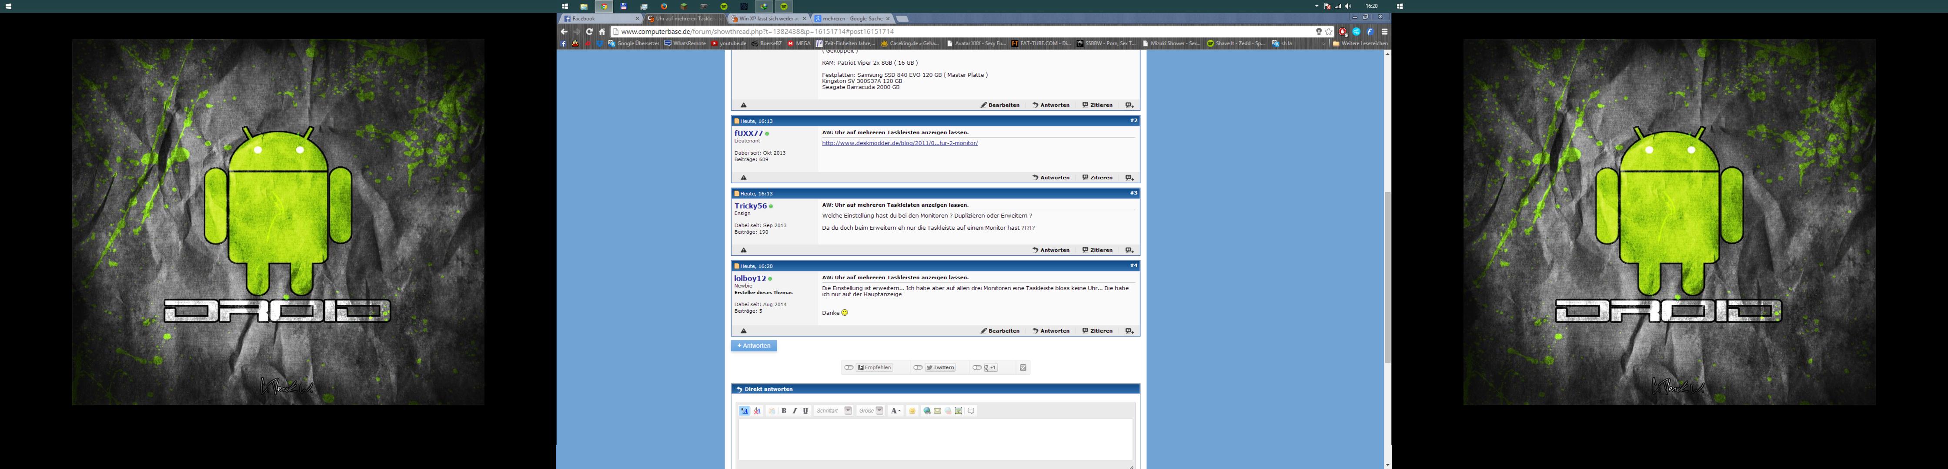Click the blue + Antworten button
This screenshot has width=1948, height=469.
753,346
